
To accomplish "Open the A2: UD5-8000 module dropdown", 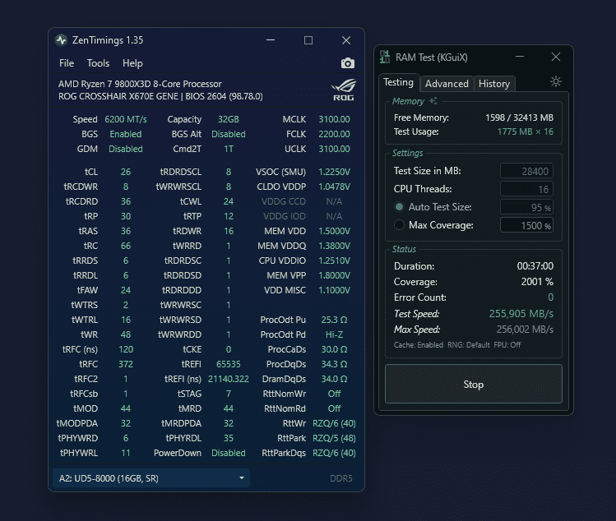I will pos(151,478).
